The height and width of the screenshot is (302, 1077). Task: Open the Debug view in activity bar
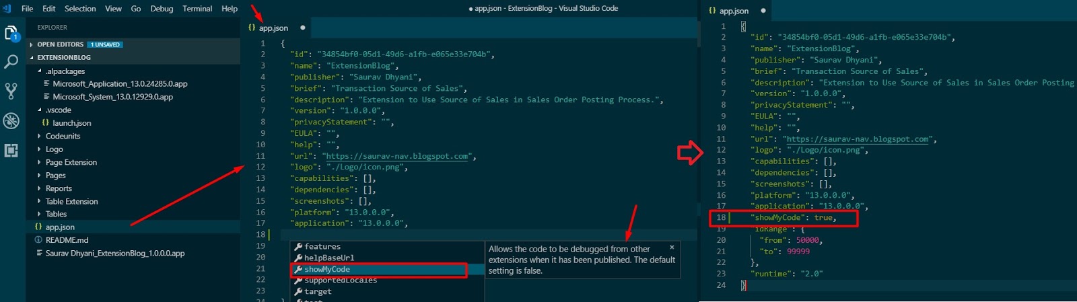pyautogui.click(x=11, y=120)
